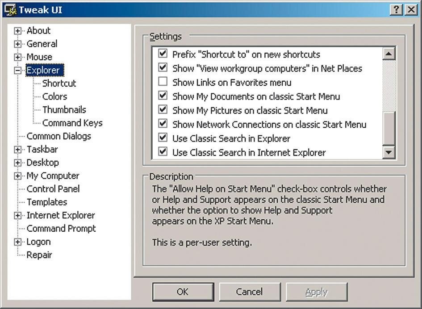This screenshot has height=309, width=422.
Task: Toggle Use Classic Search in Explorer checkbox
Action: point(163,138)
